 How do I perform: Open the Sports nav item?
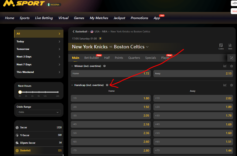(x=24, y=18)
